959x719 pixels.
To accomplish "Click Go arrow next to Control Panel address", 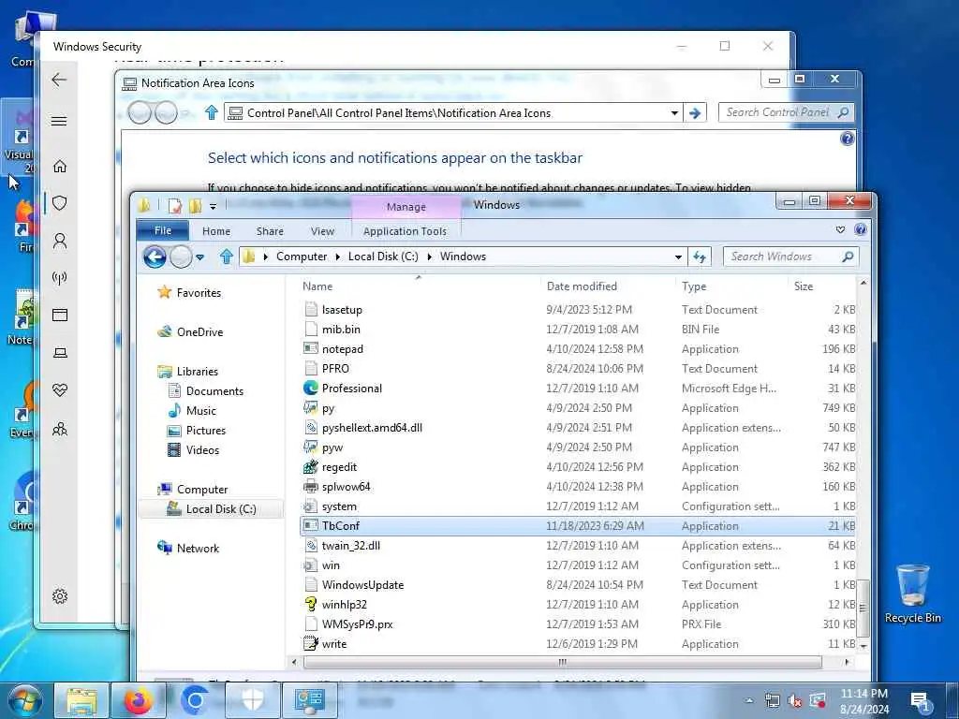I will [x=695, y=113].
